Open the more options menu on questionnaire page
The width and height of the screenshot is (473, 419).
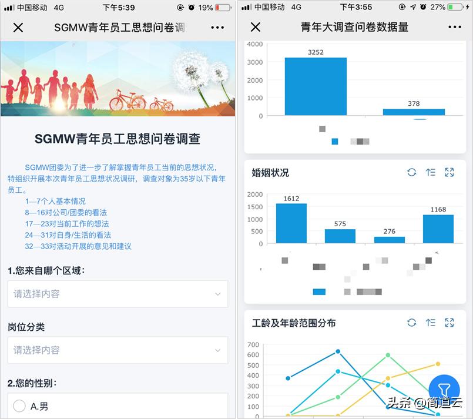217,27
